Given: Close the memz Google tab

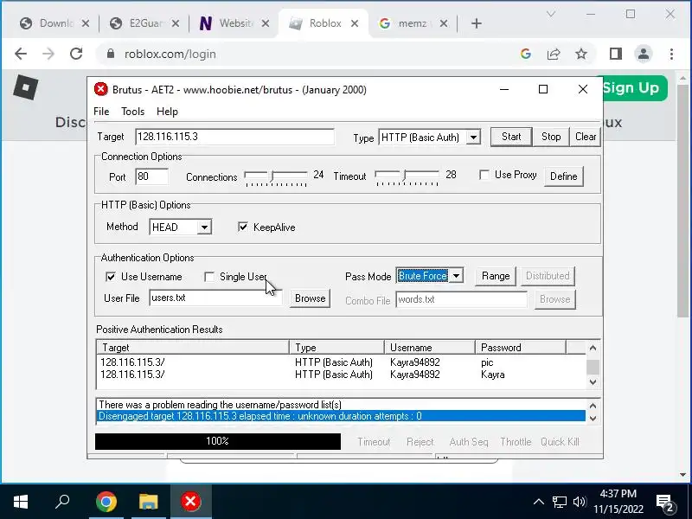Looking at the screenshot, I should (444, 23).
